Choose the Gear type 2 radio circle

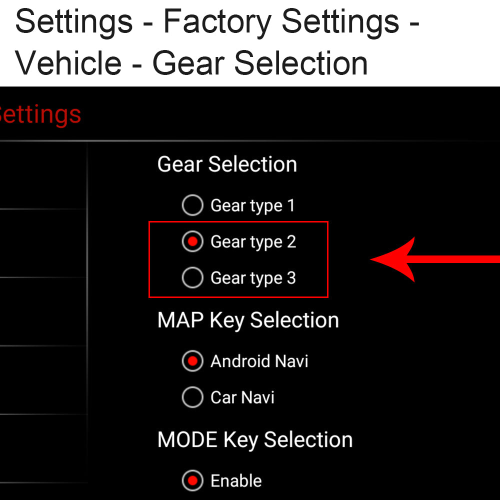point(192,242)
